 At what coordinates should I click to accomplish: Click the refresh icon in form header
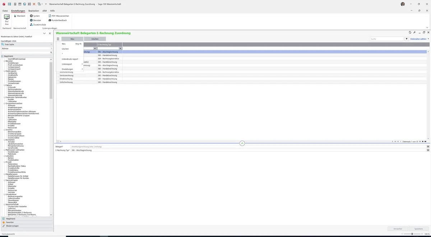pyautogui.click(x=410, y=32)
